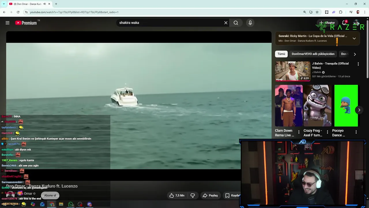The height and width of the screenshot is (208, 369).
Task: Open Sonraki: Ricky Martin La Copa title
Action: [x=313, y=36]
